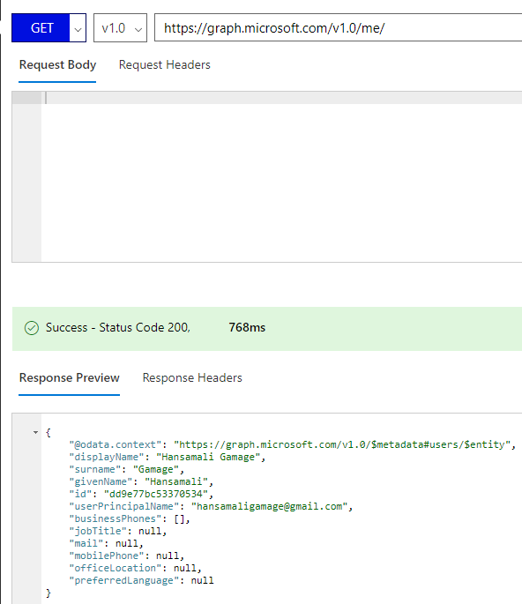Click the Success - Status Code 200 message
Viewport: 522px width, 604px height.
pos(118,327)
